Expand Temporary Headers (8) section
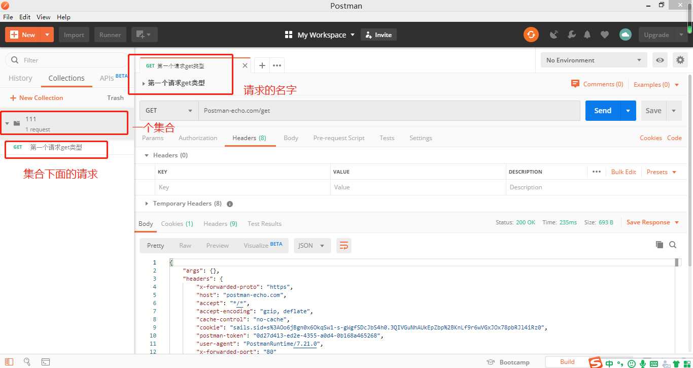Viewport: 693px width, 368px height. click(x=147, y=204)
